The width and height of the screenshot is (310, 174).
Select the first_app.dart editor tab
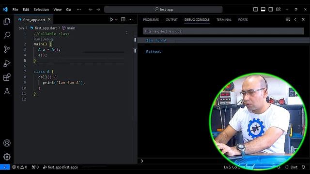click(x=34, y=20)
